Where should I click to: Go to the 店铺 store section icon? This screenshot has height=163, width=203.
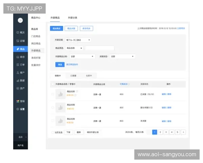18,41
